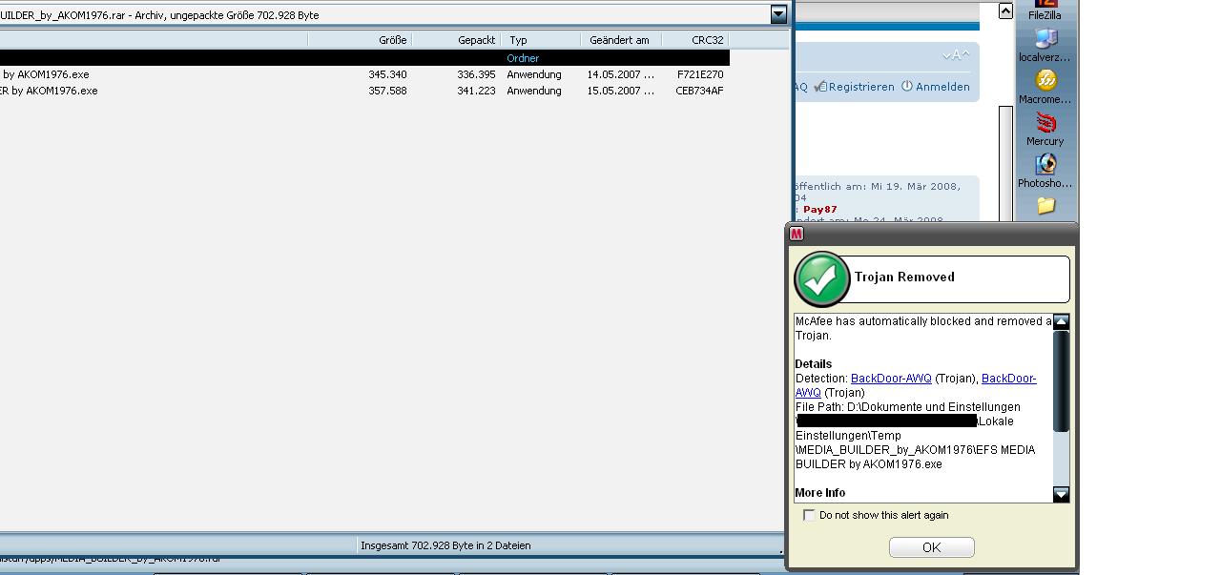Click scroll-up arrow in McAfee details box
This screenshot has width=1221, height=575.
[x=1061, y=322]
